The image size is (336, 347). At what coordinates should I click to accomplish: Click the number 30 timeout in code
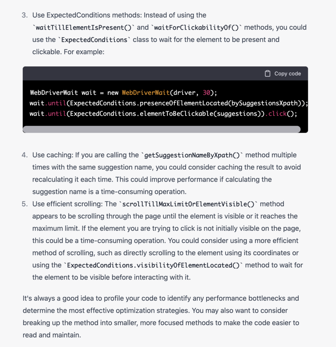coord(206,93)
